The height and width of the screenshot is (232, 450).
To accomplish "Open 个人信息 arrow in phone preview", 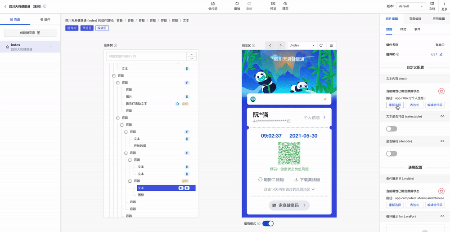I will pyautogui.click(x=324, y=117).
